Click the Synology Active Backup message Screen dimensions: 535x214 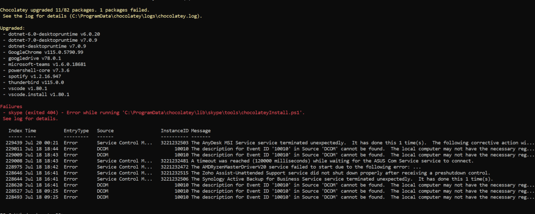342,179
